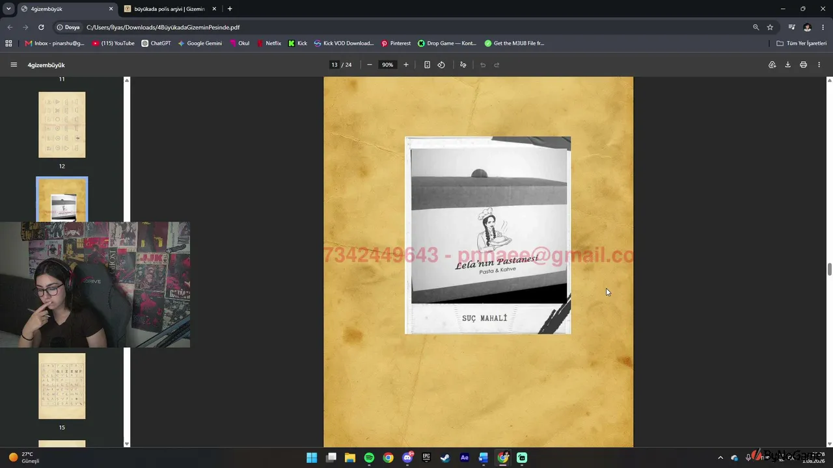
Task: Open the Drop Game bookmark
Action: tap(447, 44)
